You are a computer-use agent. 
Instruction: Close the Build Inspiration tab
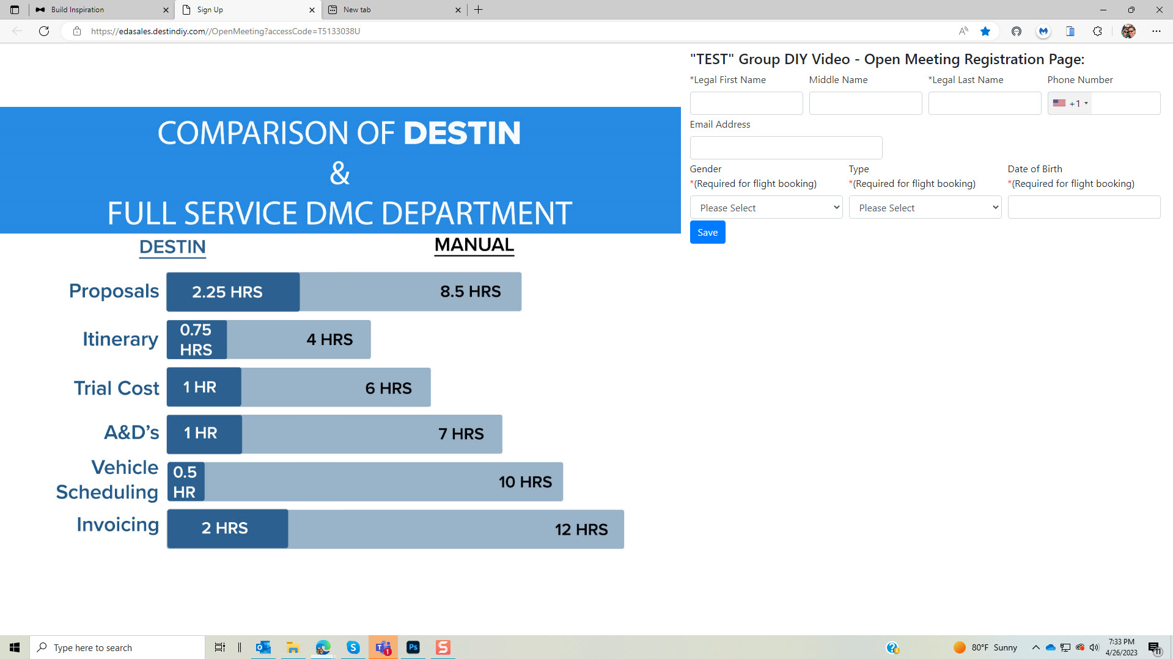166,10
